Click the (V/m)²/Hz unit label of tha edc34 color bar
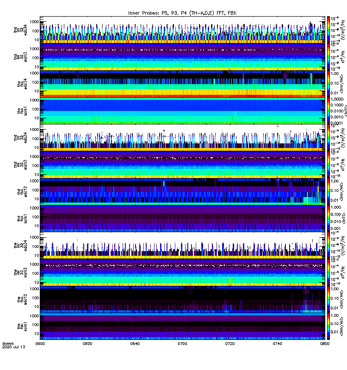Screen dimensions: 347x370 343,30
